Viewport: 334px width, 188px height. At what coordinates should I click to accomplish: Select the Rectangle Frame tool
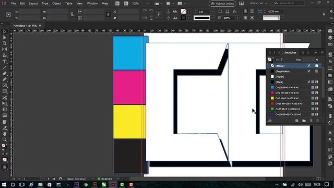(5, 85)
